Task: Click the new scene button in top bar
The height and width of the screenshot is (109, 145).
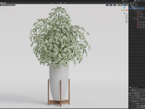Action: 135,1
